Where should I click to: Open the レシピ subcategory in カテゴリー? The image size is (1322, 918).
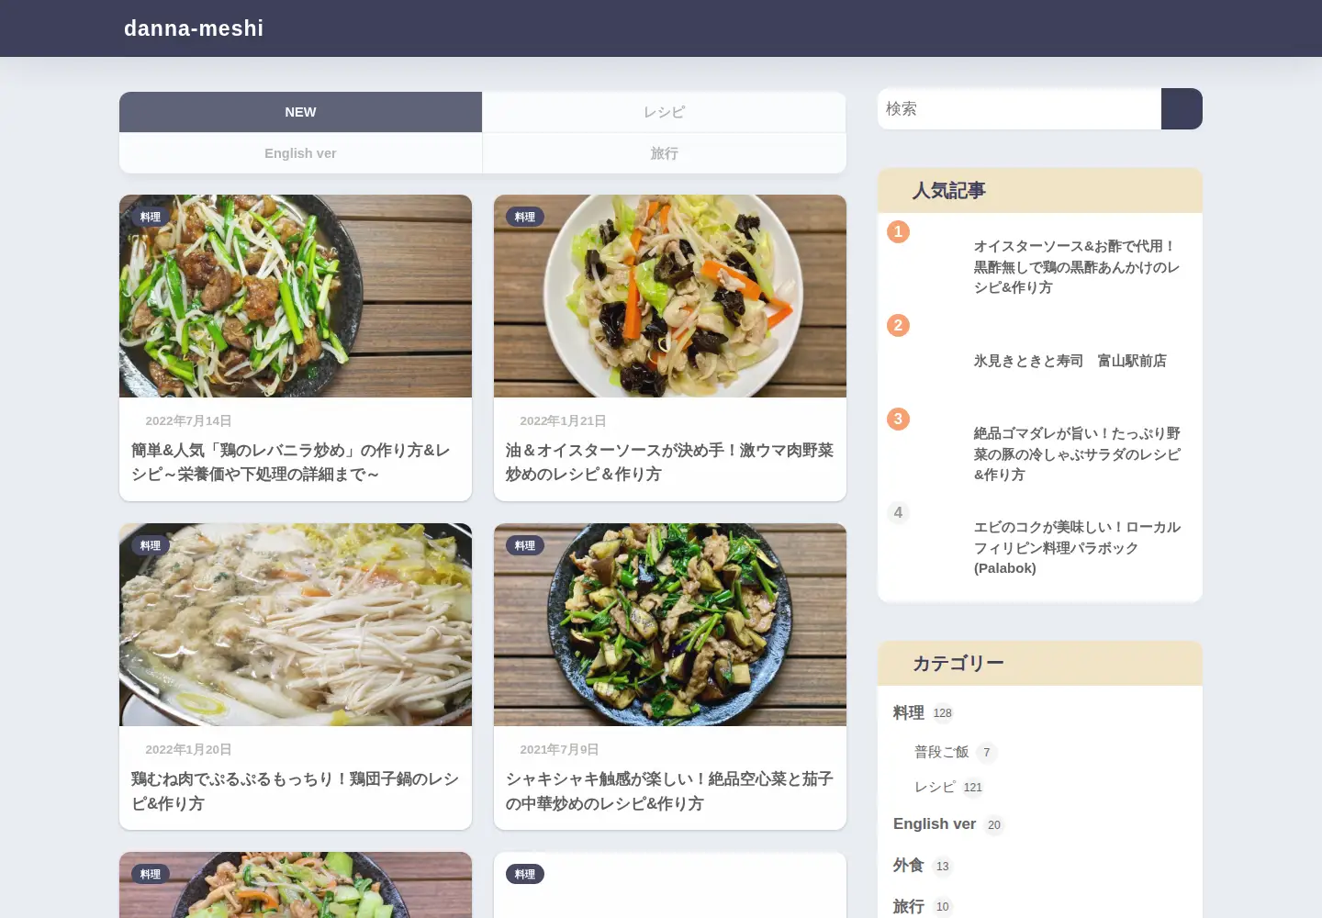935,787
